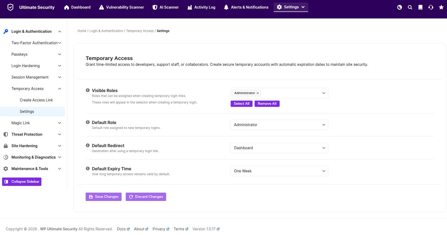Click WP Ultimate Security footer text

click(59, 229)
